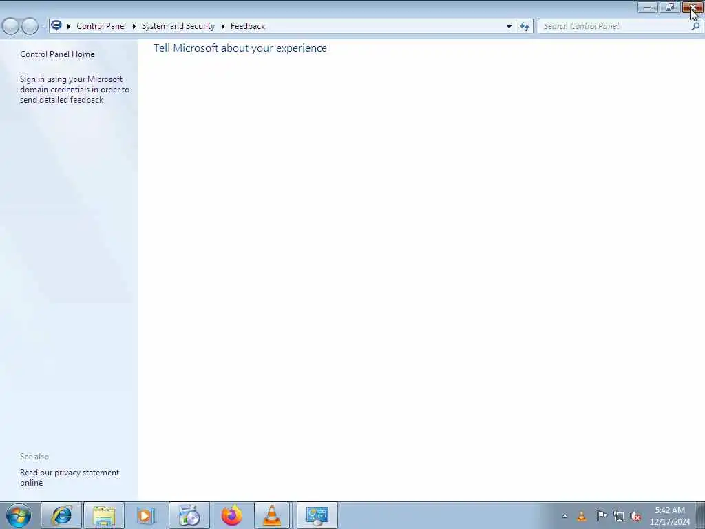Click the Show desktop strip

pyautogui.click(x=700, y=515)
